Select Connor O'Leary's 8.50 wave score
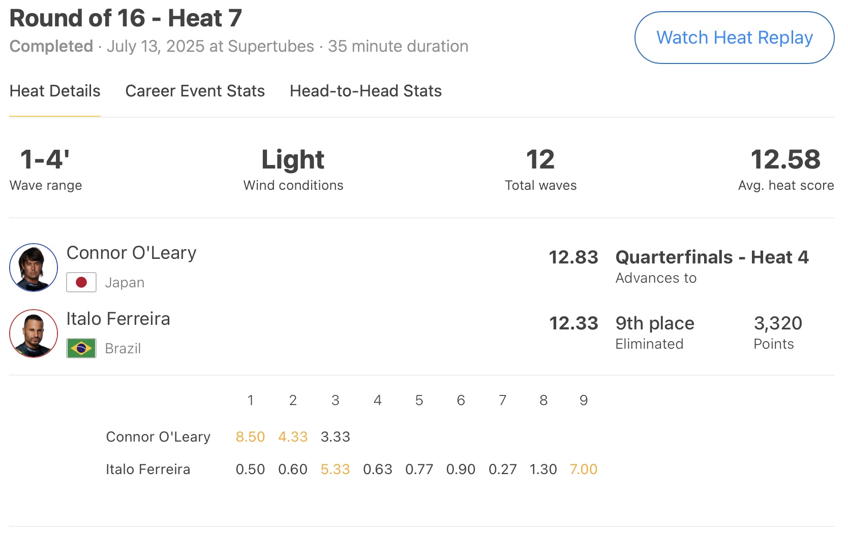 pyautogui.click(x=250, y=437)
